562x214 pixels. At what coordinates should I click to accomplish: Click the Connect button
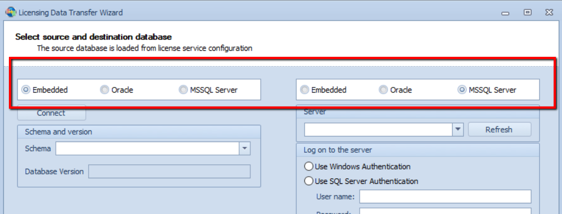pos(51,113)
